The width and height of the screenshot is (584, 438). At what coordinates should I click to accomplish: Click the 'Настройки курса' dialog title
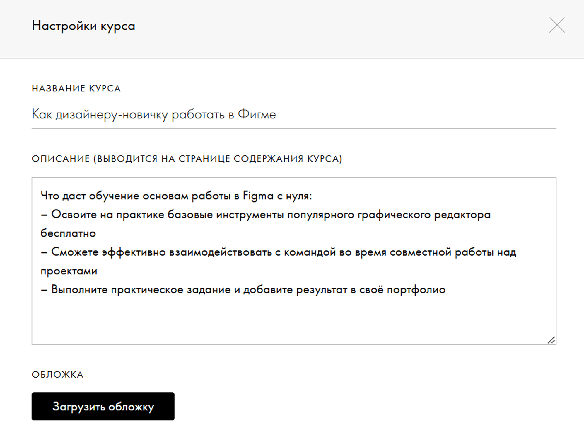(83, 26)
